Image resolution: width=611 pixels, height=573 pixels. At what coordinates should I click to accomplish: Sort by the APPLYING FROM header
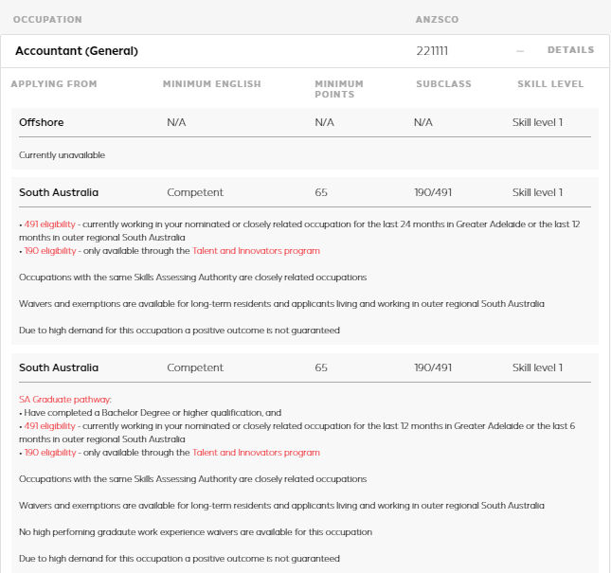tap(53, 84)
